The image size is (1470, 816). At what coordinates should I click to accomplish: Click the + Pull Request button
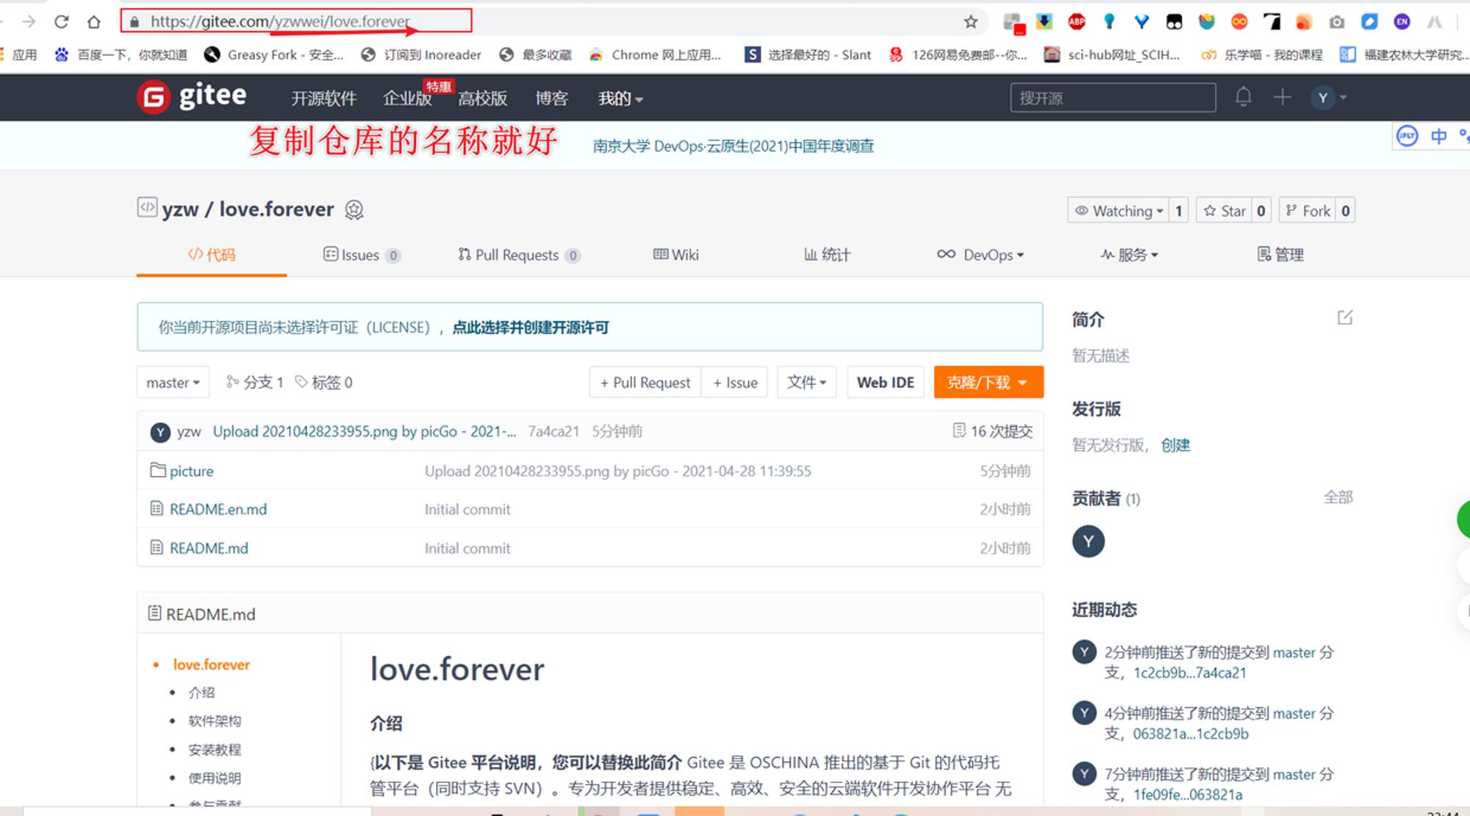(645, 382)
